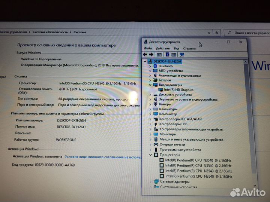Open the license agreement terms link
The width and height of the screenshot is (270, 202).
103,157
